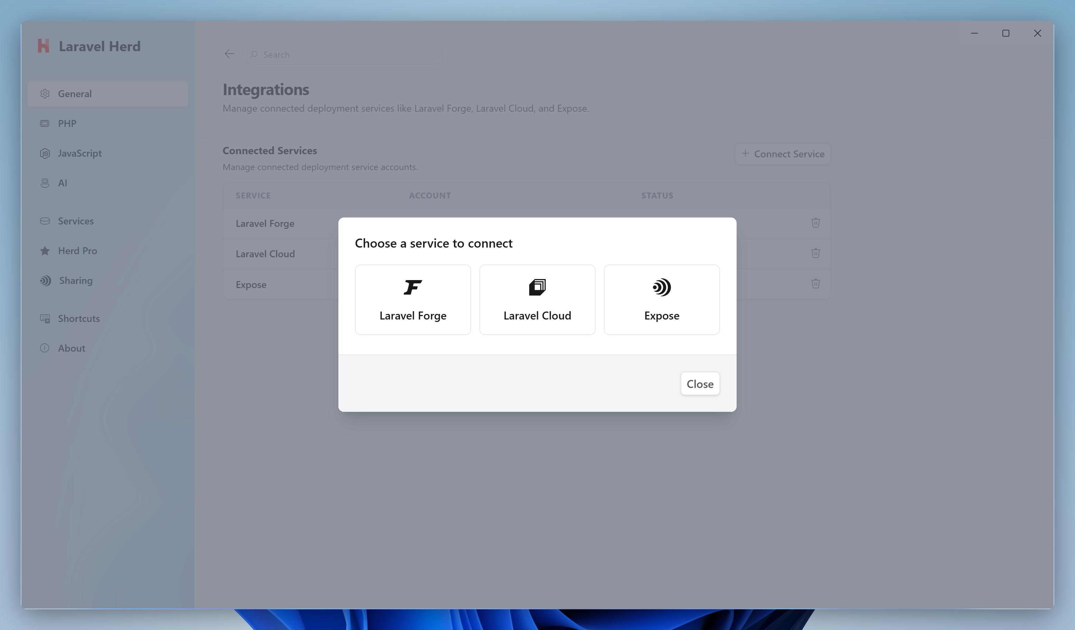Screen dimensions: 1075x630
Task: Click the Connect Service button
Action: (x=783, y=154)
